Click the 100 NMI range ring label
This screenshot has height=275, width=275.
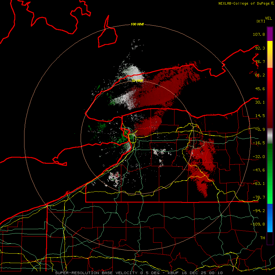[137, 24]
